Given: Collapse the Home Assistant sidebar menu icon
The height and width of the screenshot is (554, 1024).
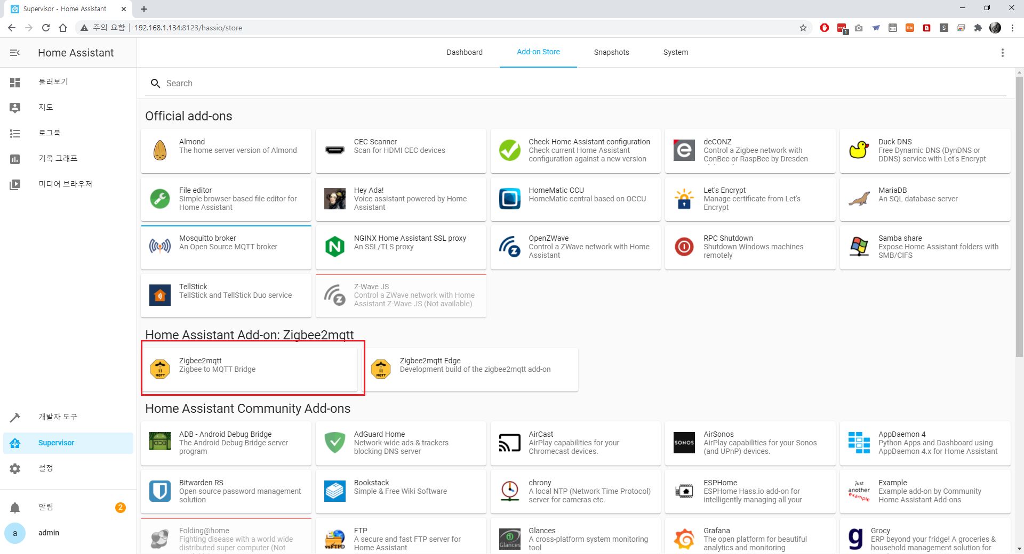Looking at the screenshot, I should (15, 53).
